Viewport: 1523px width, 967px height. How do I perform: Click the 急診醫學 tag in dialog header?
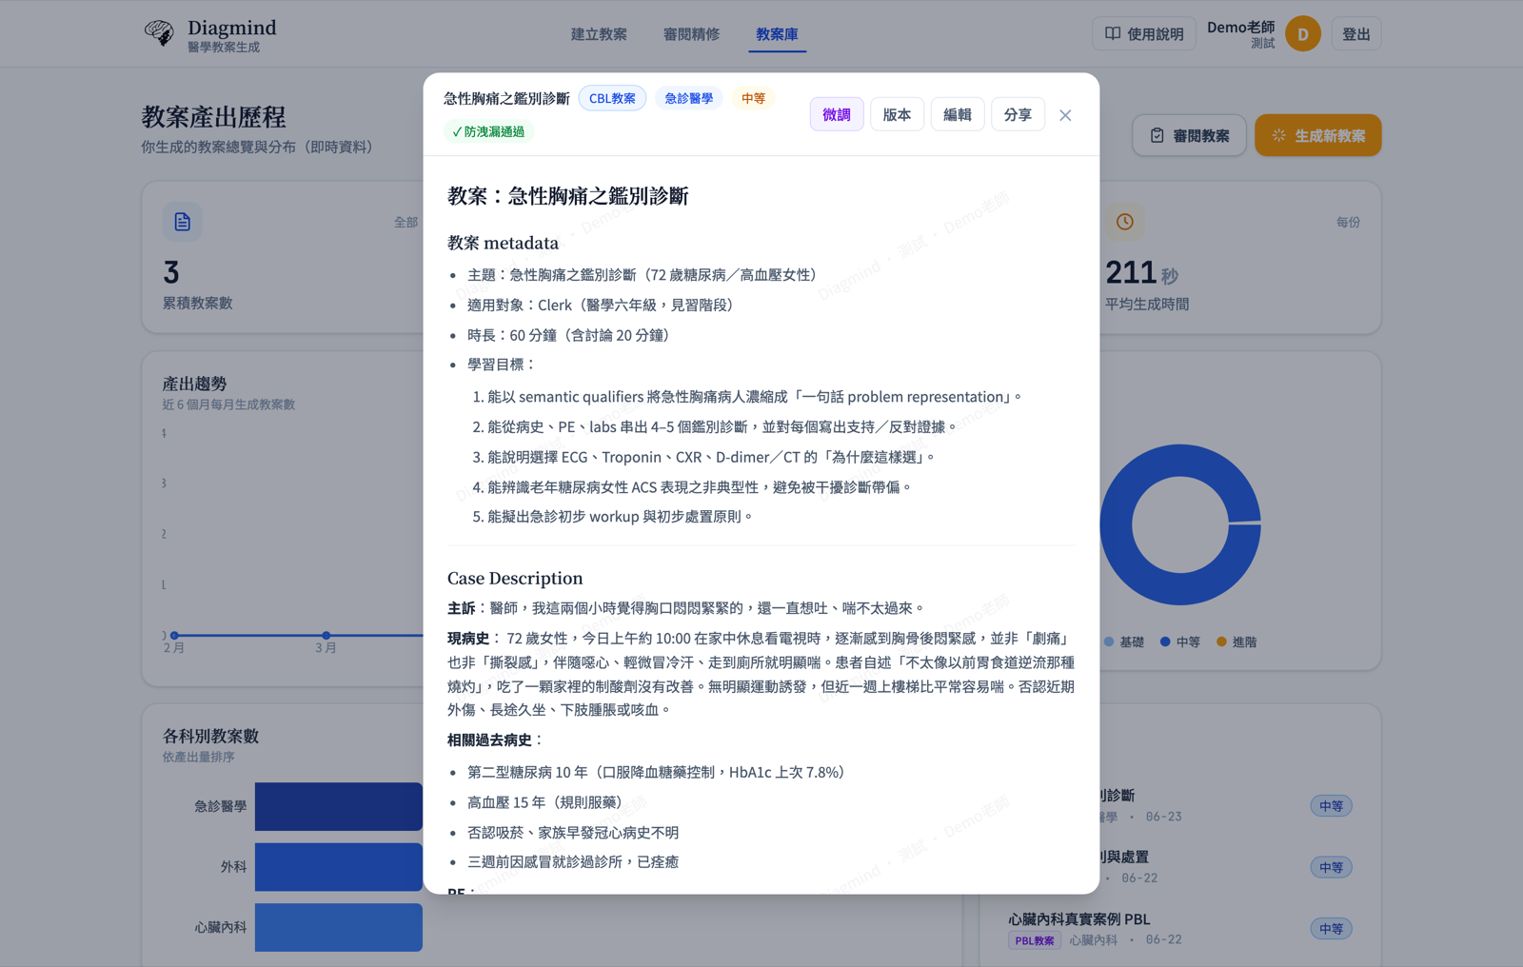pyautogui.click(x=688, y=99)
